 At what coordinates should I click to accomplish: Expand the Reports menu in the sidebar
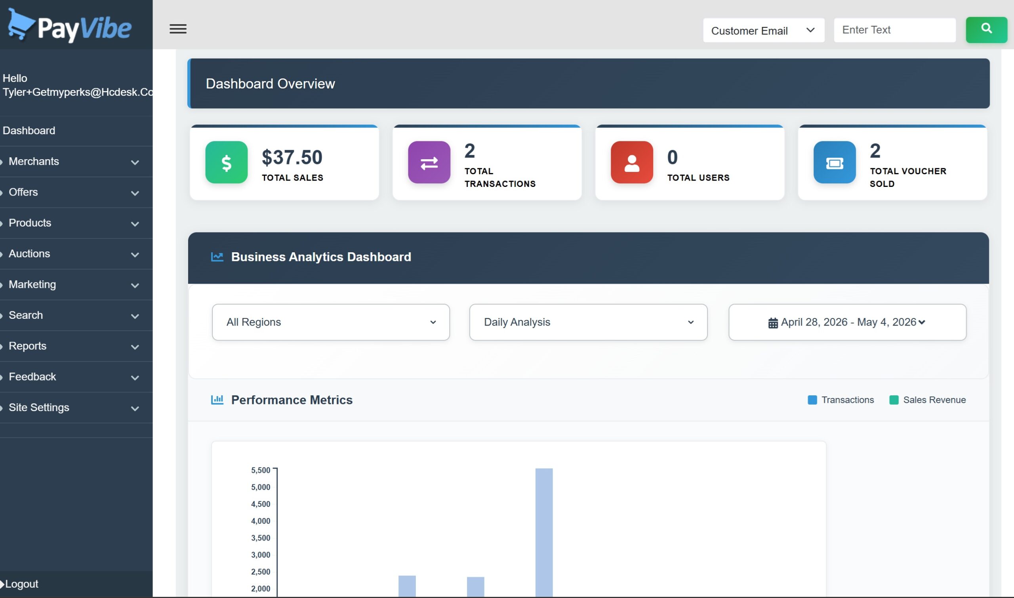pos(76,346)
